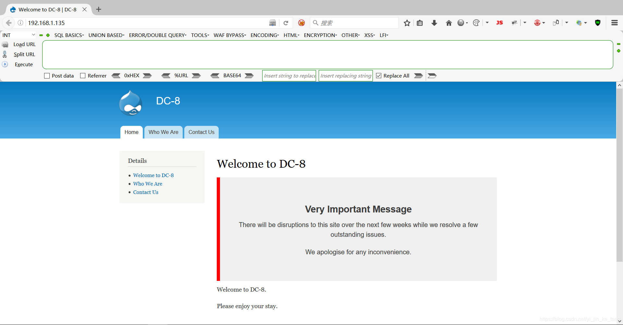The image size is (623, 325).
Task: Decode BASE64 with left arrow
Action: [x=215, y=76]
